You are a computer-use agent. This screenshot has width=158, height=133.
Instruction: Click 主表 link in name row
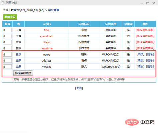pos(18,54)
